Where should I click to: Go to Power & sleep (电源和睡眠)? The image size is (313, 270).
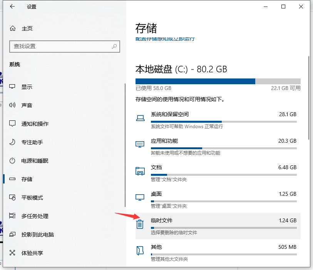(x=35, y=161)
